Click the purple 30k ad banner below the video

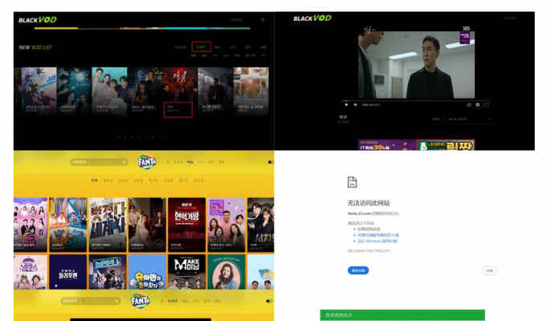tap(387, 145)
